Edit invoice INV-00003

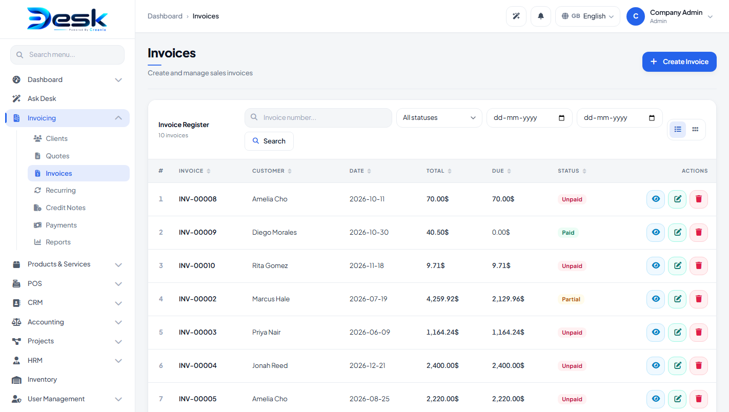[x=677, y=333]
